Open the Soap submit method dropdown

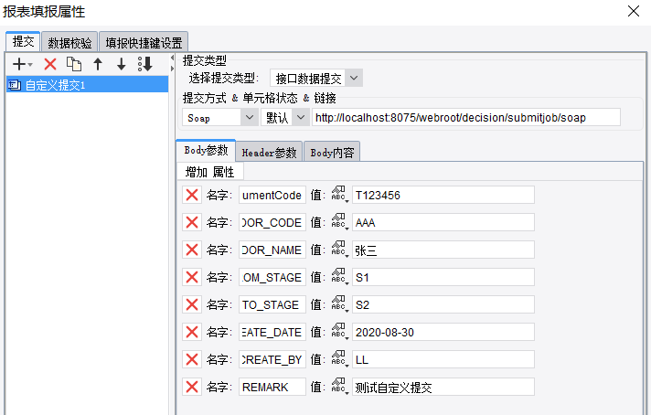250,117
